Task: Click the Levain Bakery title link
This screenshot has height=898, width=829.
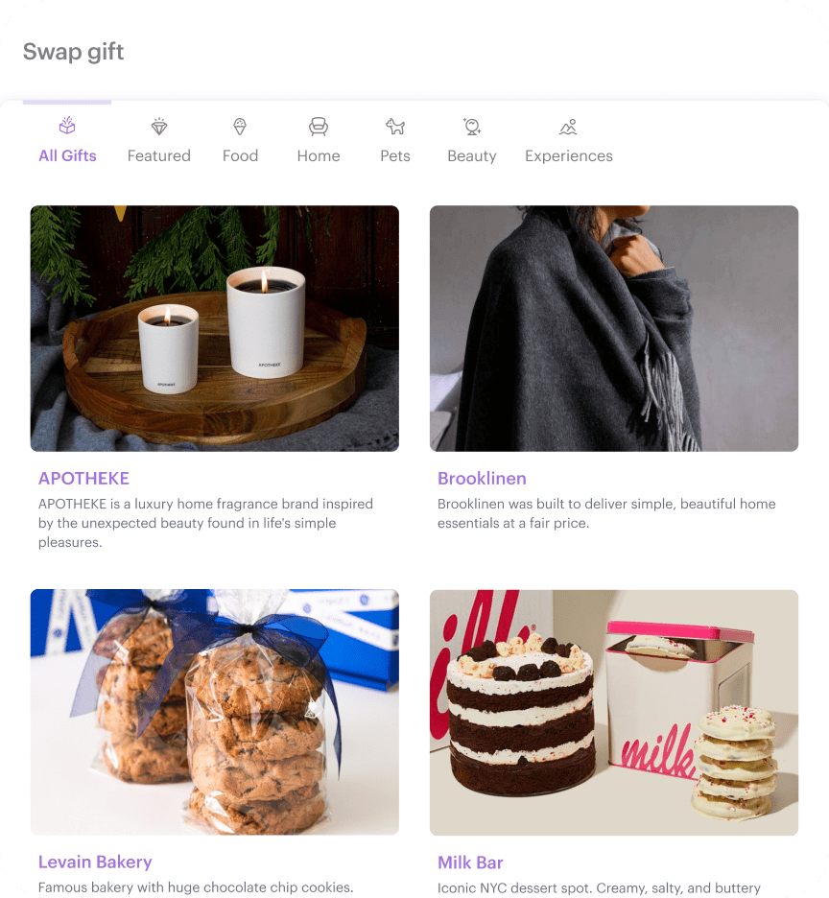Action: [x=95, y=862]
